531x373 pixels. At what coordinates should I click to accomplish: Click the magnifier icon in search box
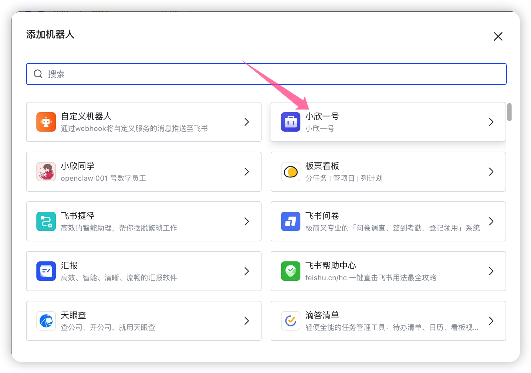tap(38, 74)
